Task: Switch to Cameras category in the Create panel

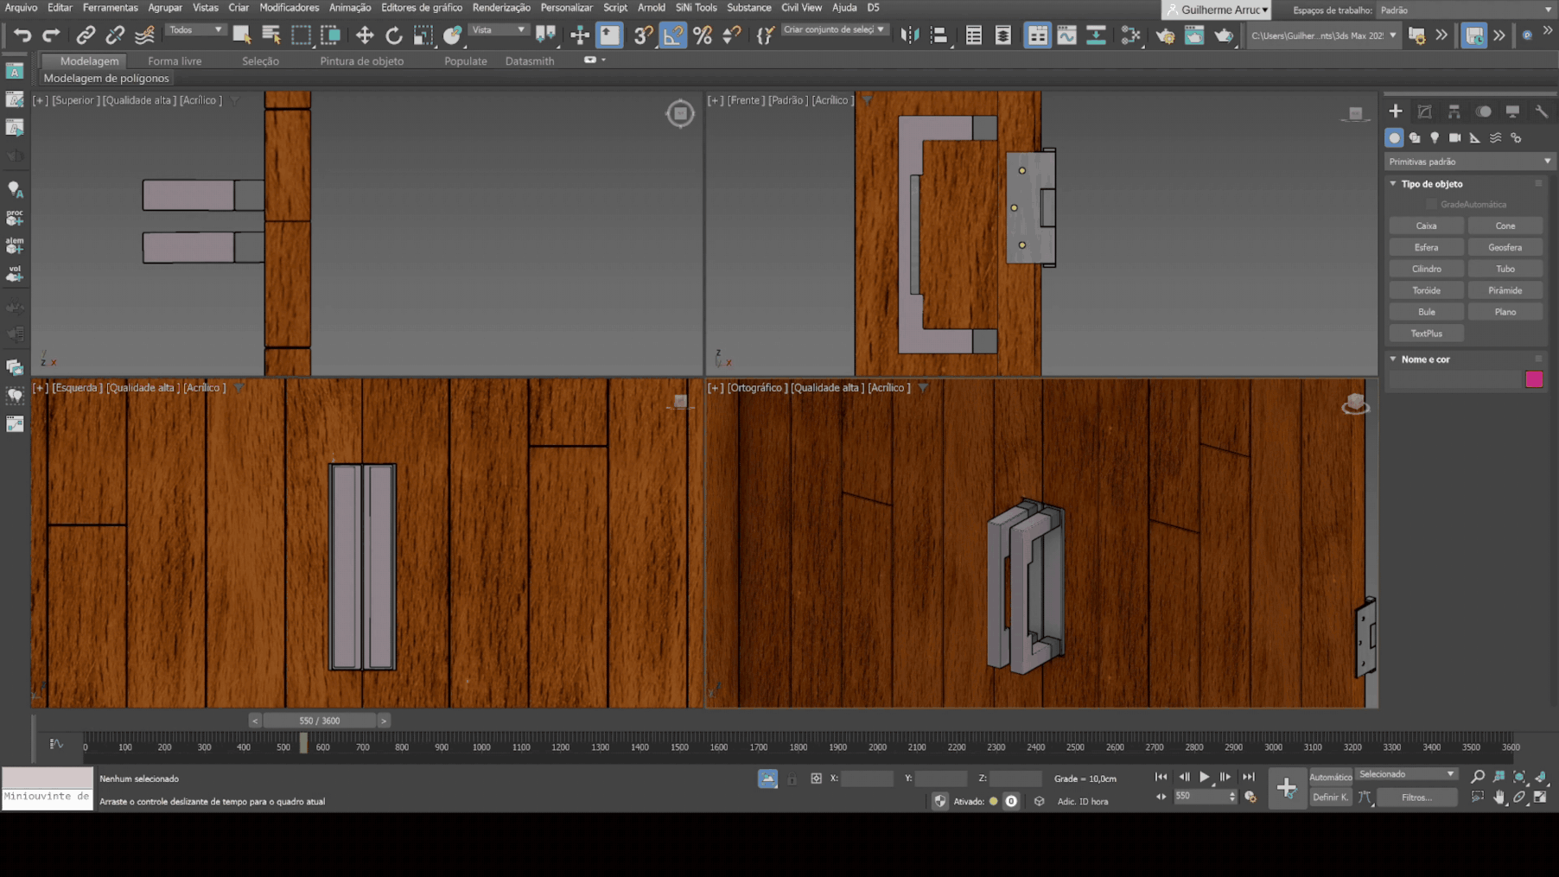Action: point(1454,138)
